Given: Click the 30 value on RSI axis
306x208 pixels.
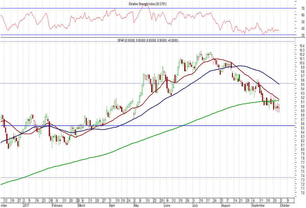Looking at the screenshot, I should click(303, 35).
